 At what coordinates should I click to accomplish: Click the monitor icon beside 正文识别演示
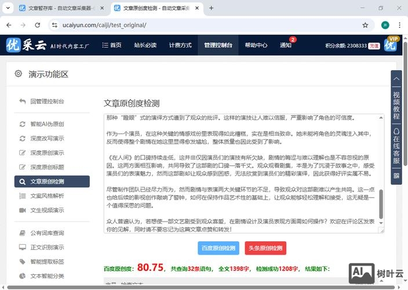23,247
